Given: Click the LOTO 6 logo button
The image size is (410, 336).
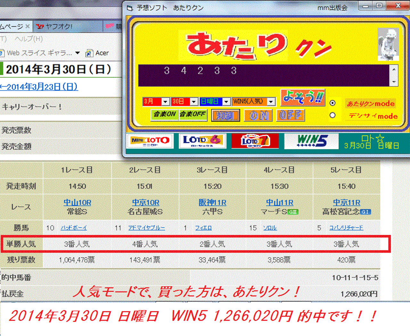Looking at the screenshot, I should pos(202,141).
